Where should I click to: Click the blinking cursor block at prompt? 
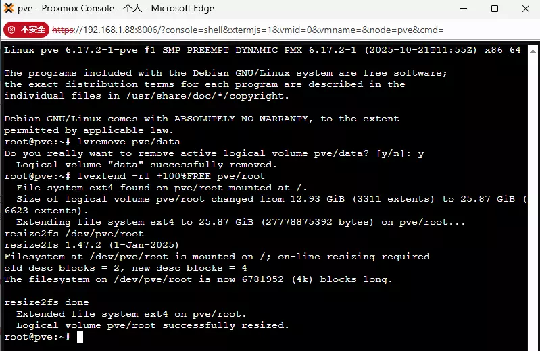point(80,337)
